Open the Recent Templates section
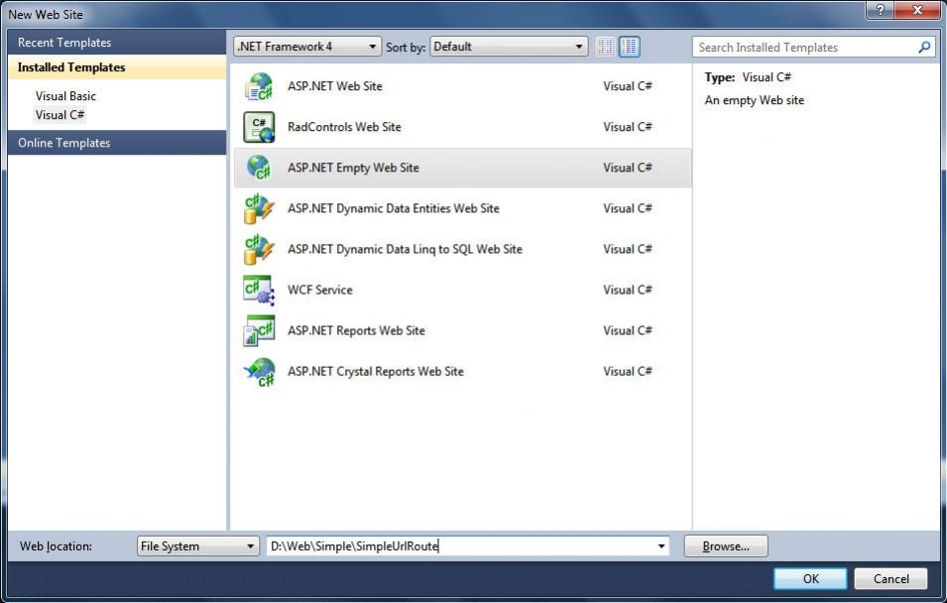The width and height of the screenshot is (947, 603). click(x=117, y=43)
